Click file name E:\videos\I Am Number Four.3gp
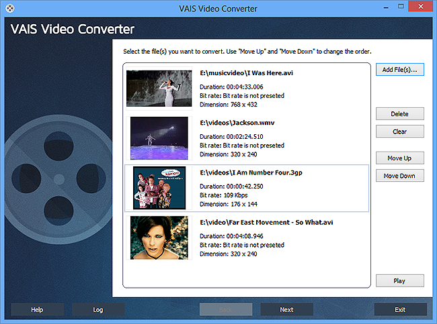The width and height of the screenshot is (437, 324). coord(251,172)
